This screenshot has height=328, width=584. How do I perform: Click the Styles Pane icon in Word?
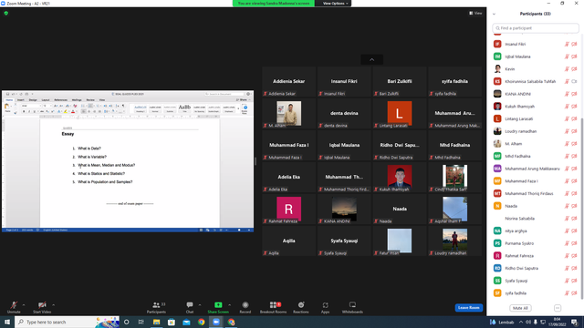(245, 108)
